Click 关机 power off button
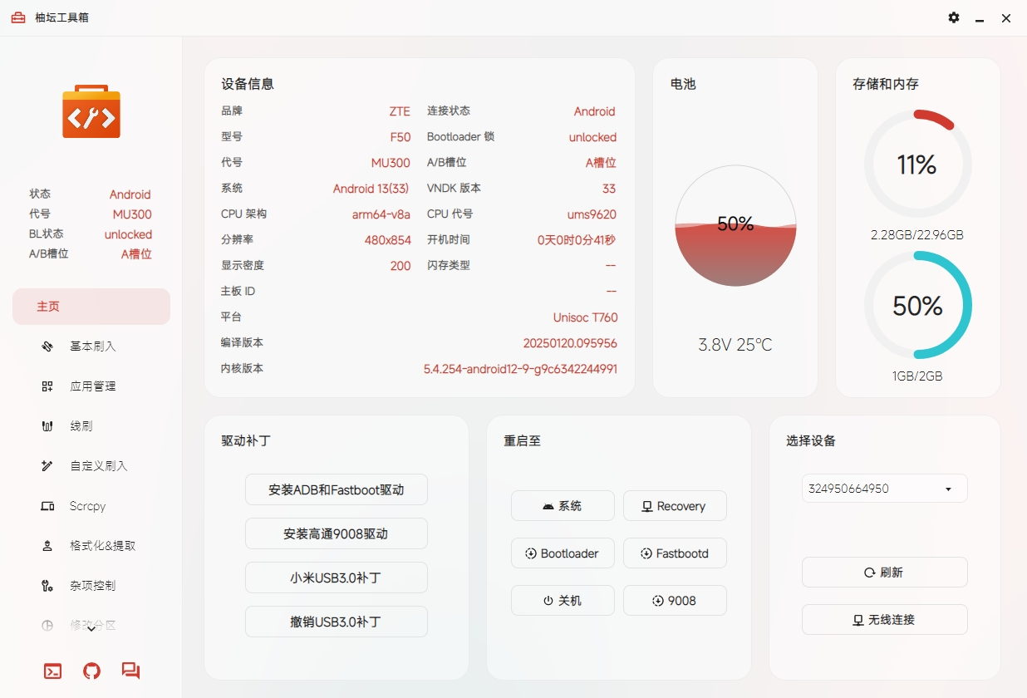 [563, 600]
